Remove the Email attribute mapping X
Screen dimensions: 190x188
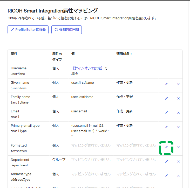[x=178, y=113]
